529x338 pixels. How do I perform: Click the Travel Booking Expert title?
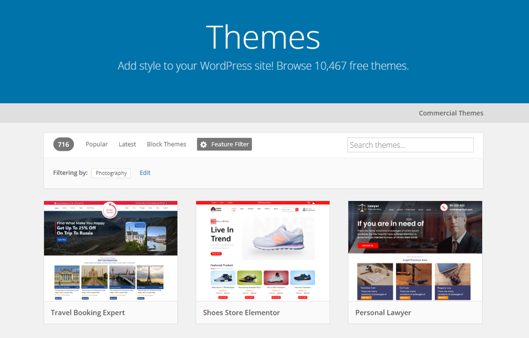88,313
